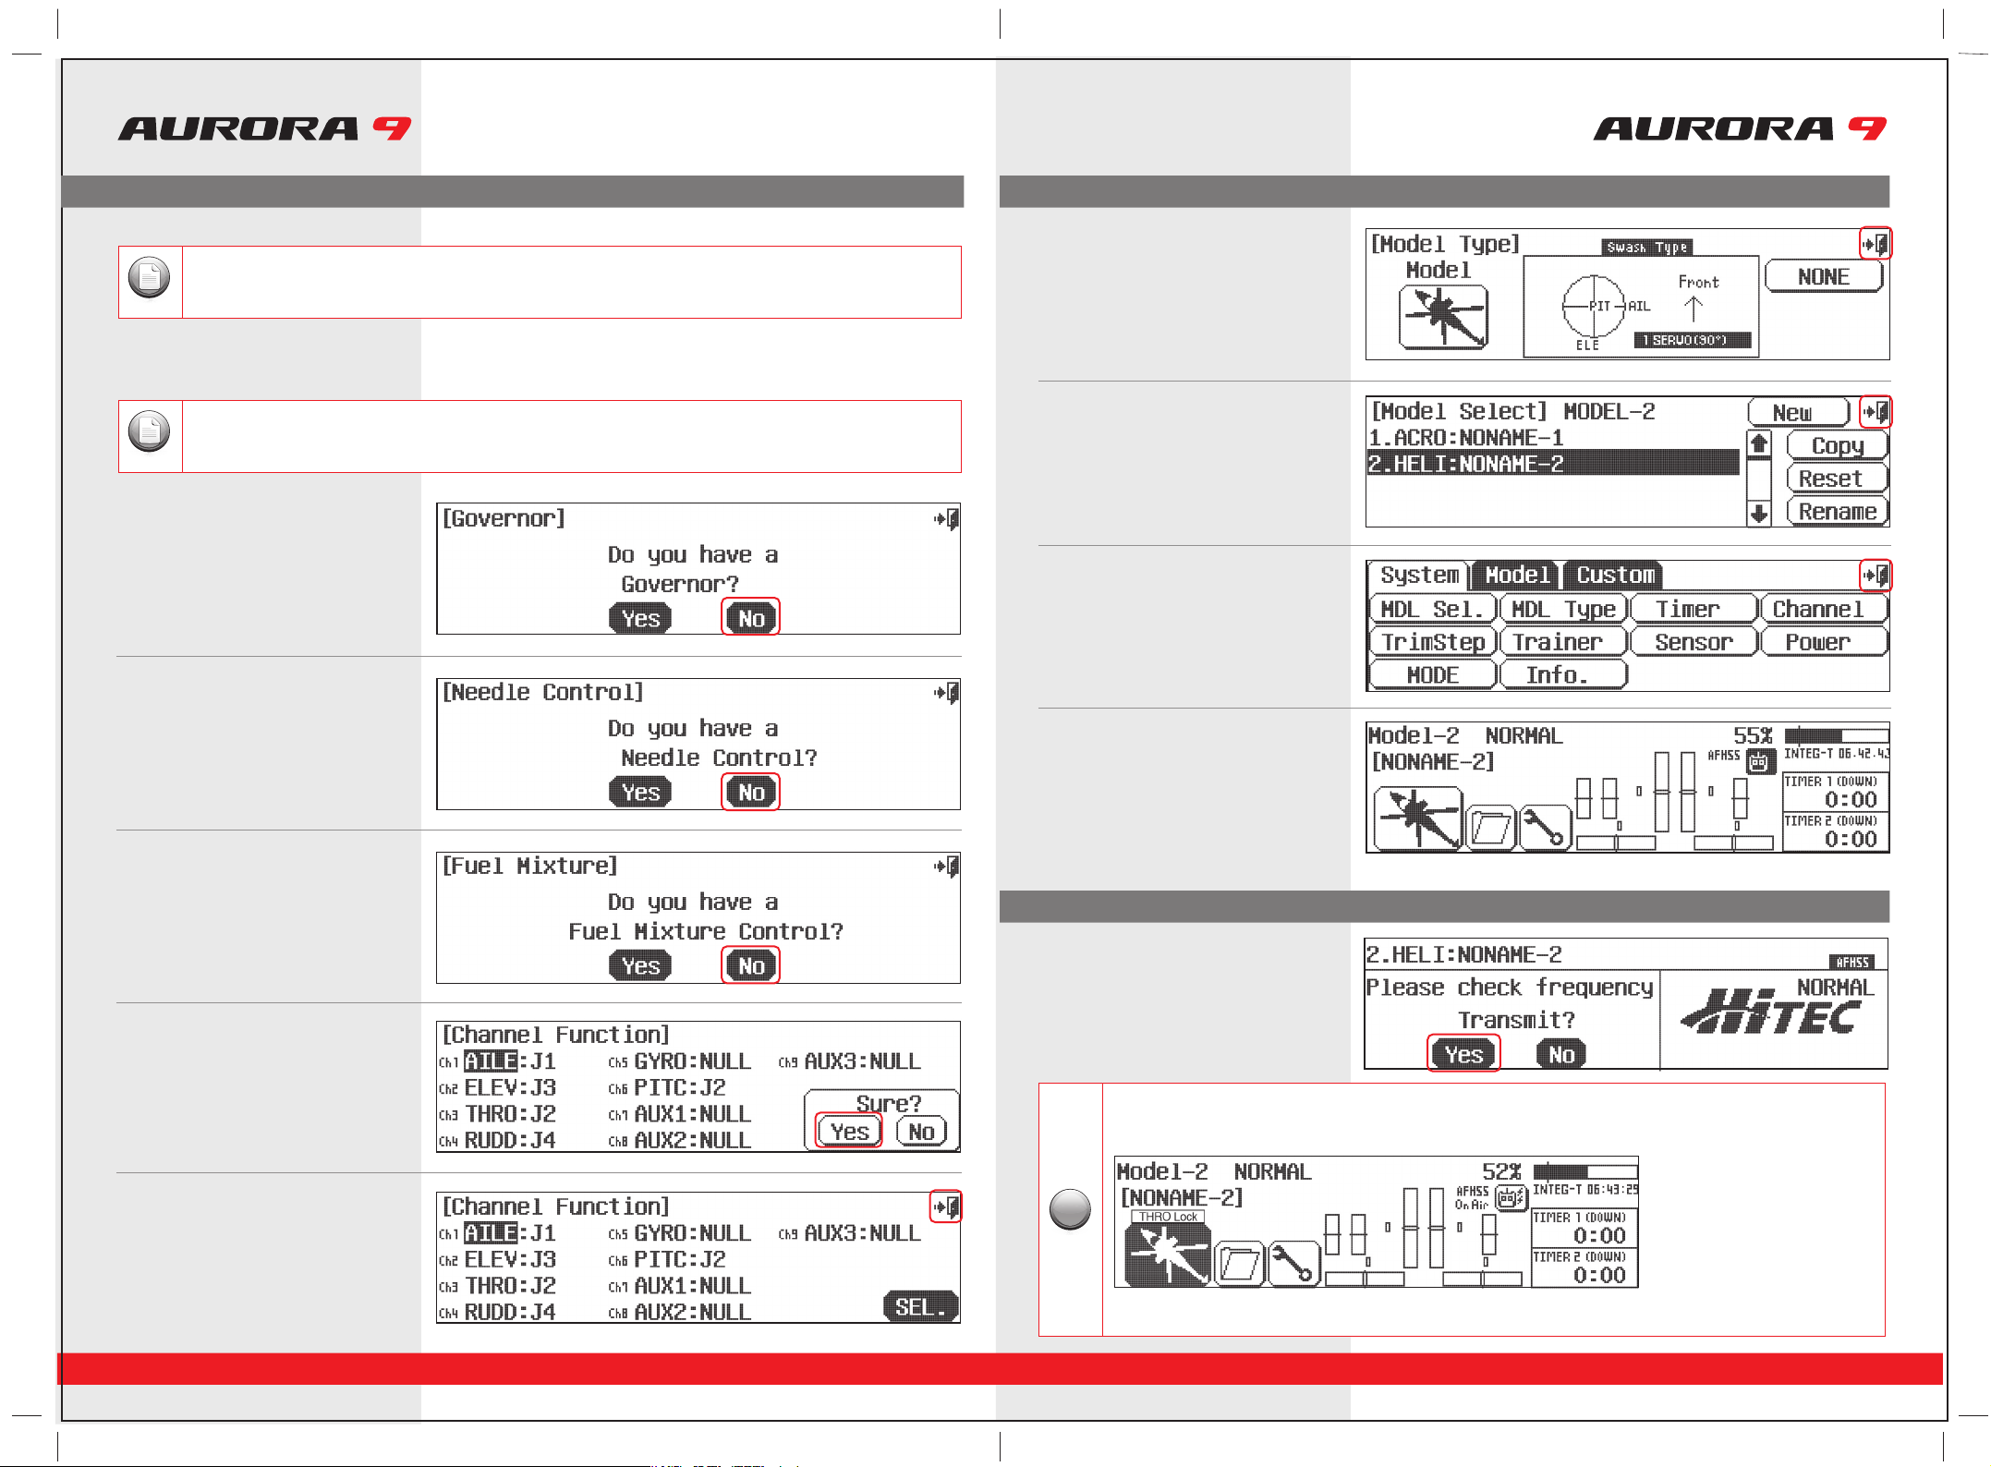Tap THRO Lock helicopter icon on 52% home screen
1991x1467 pixels.
[1168, 1255]
